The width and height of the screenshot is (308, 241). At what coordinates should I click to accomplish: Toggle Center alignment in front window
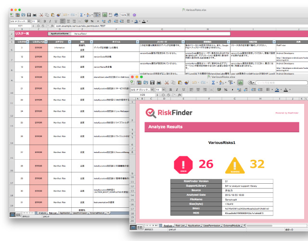pos(198,89)
